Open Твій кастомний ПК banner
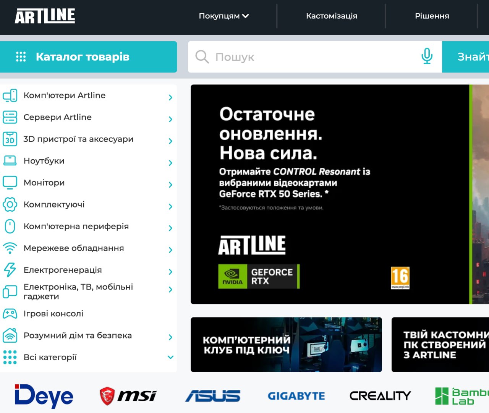Viewport: 489px width, 413px height. pos(440,345)
